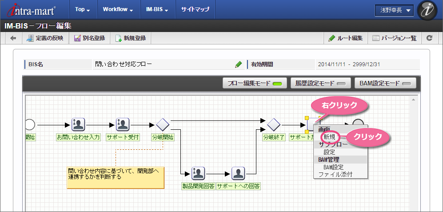The height and width of the screenshot is (212, 443).
Task: Click the 有効期間 date range value
Action: click(x=349, y=64)
